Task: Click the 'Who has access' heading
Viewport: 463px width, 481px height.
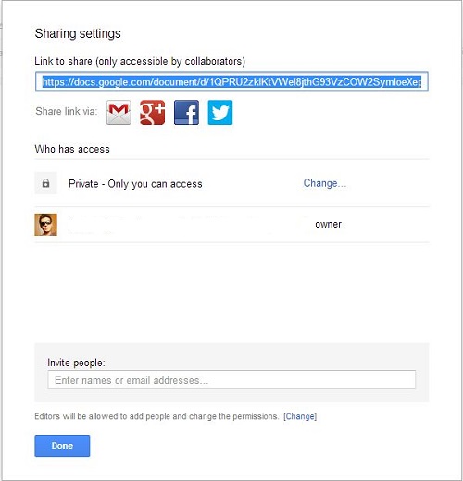Action: click(72, 149)
